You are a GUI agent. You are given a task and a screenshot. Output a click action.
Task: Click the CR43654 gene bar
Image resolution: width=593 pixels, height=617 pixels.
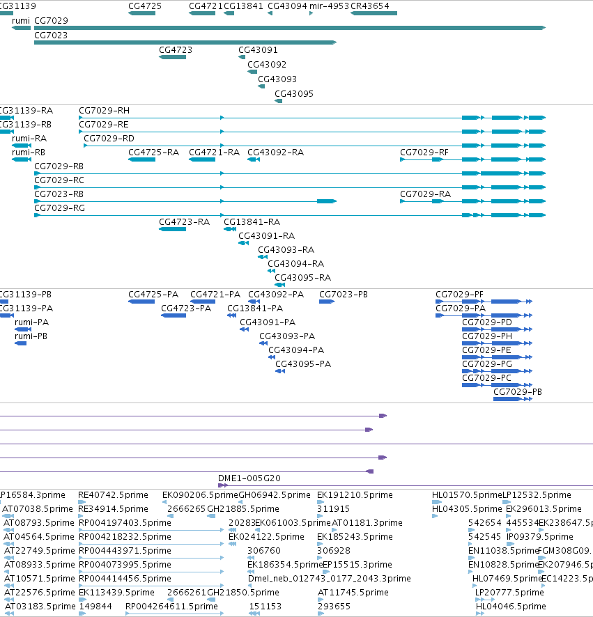[x=373, y=13]
